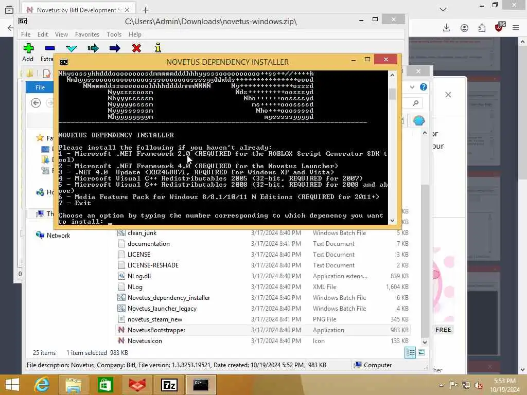
Task: Open Internet Explorer from taskbar
Action: (x=42, y=385)
